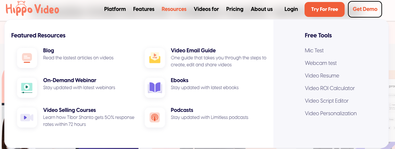The height and width of the screenshot is (149, 395).
Task: Open the Video Selling Courses title link
Action: 70,110
